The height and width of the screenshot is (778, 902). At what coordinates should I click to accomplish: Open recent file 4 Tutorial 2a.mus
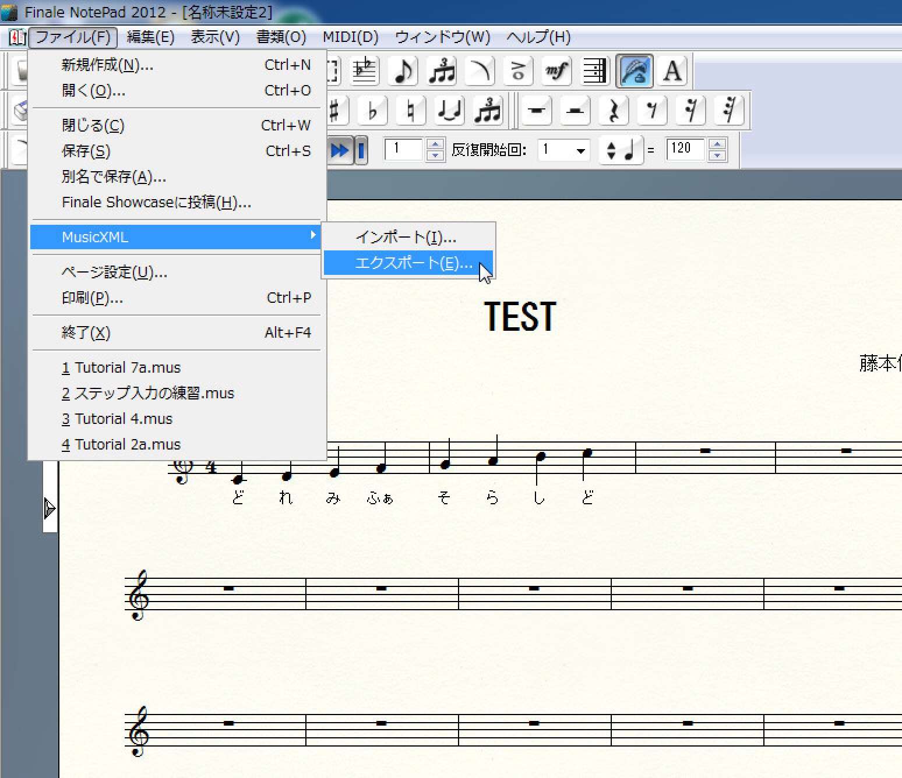pyautogui.click(x=176, y=444)
